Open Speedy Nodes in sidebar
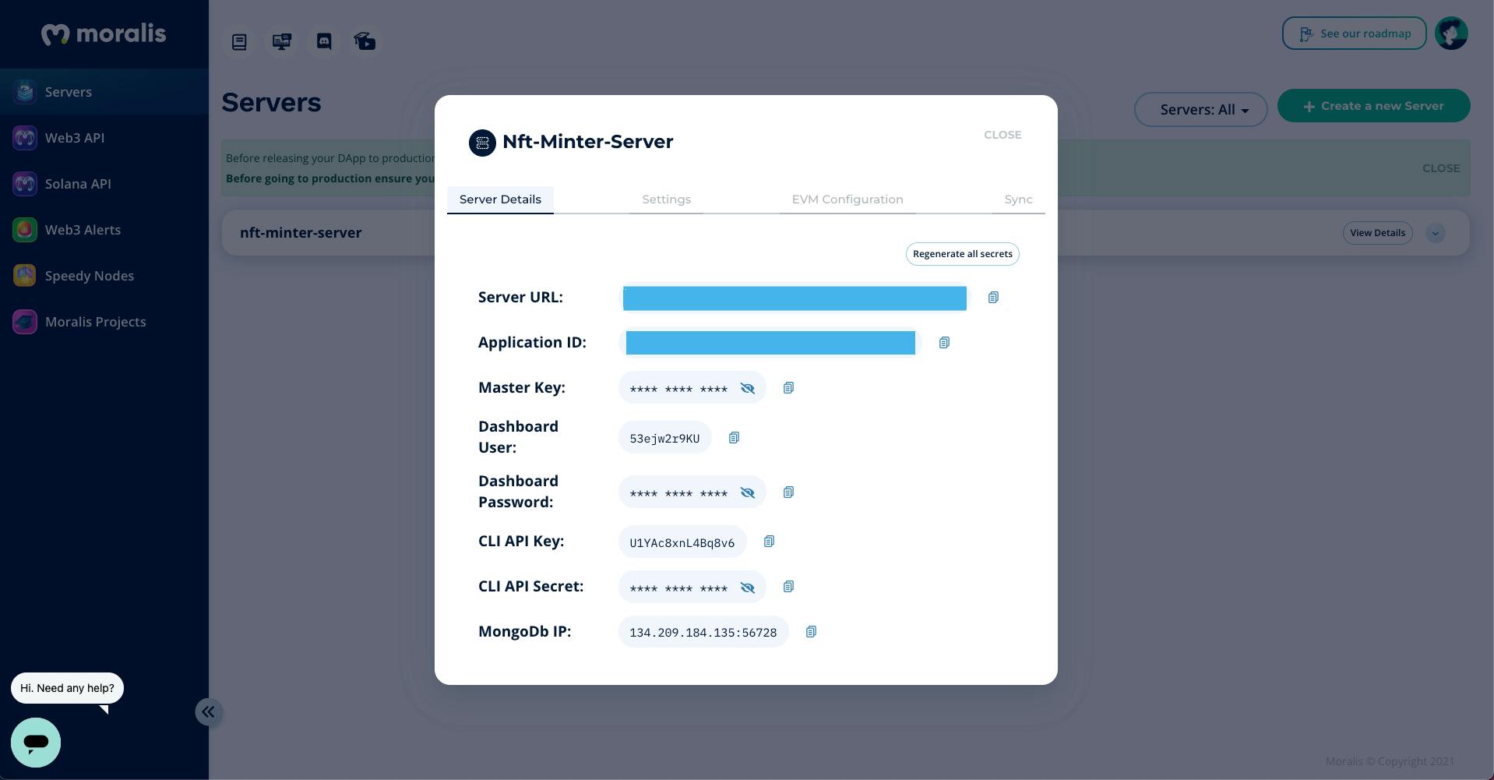Viewport: 1494px width, 780px height. (104, 276)
